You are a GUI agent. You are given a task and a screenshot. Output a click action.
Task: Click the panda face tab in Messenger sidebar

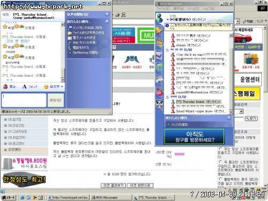pyautogui.click(x=159, y=105)
